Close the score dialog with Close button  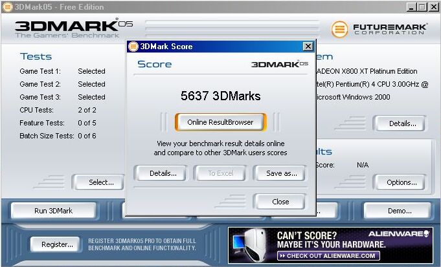(x=280, y=202)
